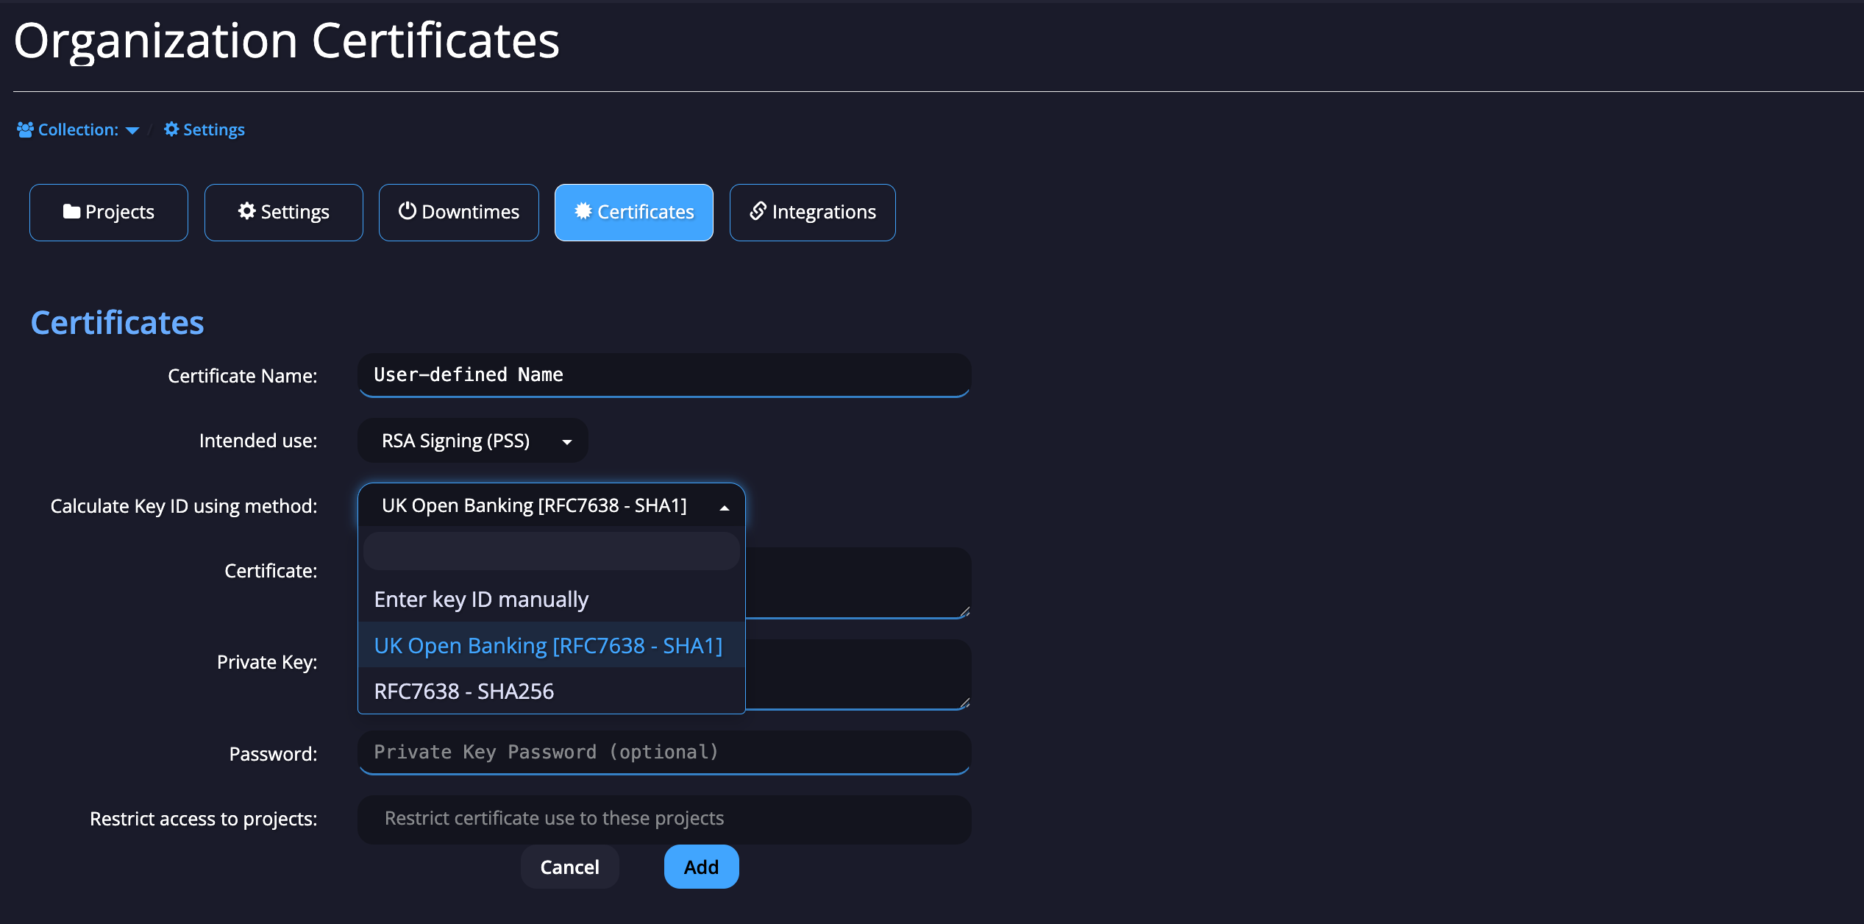Click the caret inside the RSA Signing selector
The height and width of the screenshot is (924, 1864).
[566, 442]
